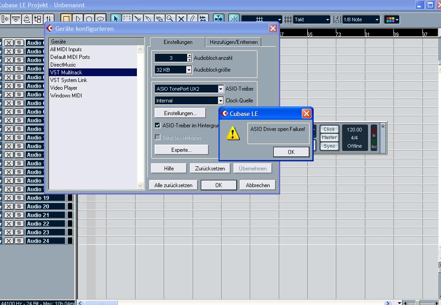Solo the Audio 24 track
The image size is (441, 305).
(19, 241)
